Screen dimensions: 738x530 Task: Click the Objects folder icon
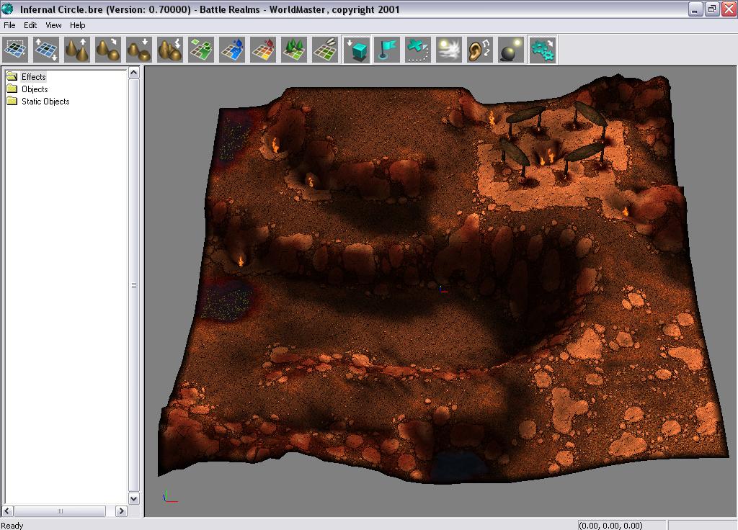[x=12, y=89]
